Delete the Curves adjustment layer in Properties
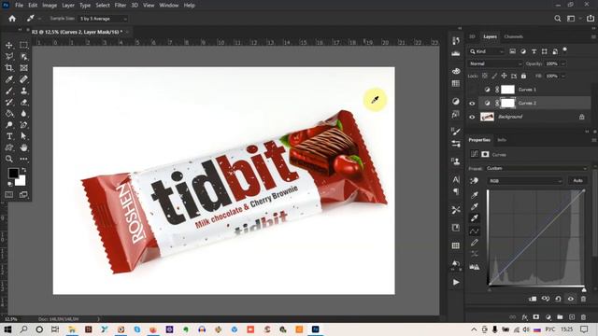598x336 pixels. tap(583, 299)
